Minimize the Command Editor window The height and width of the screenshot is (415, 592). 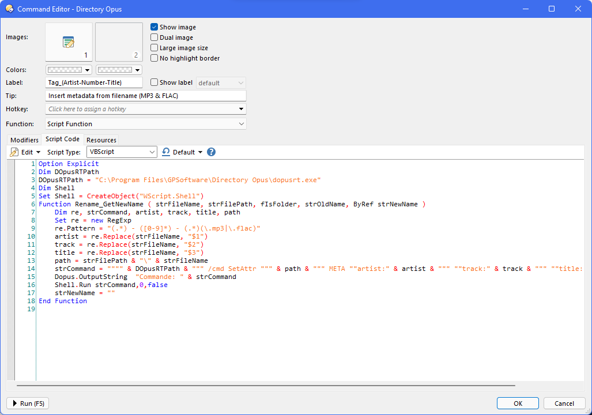click(x=526, y=9)
